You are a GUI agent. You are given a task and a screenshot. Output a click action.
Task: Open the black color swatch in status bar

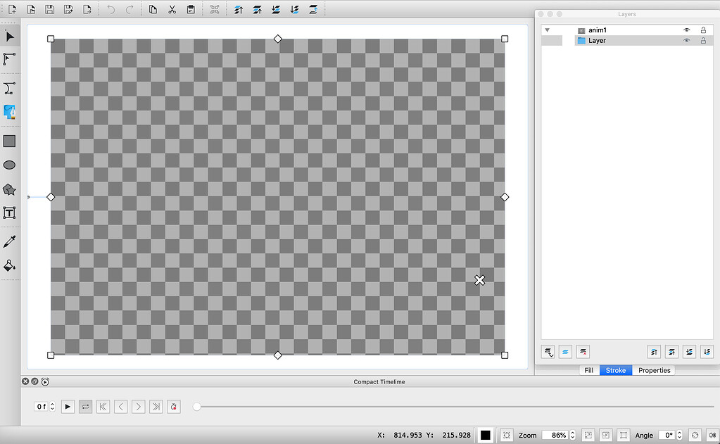(x=484, y=435)
